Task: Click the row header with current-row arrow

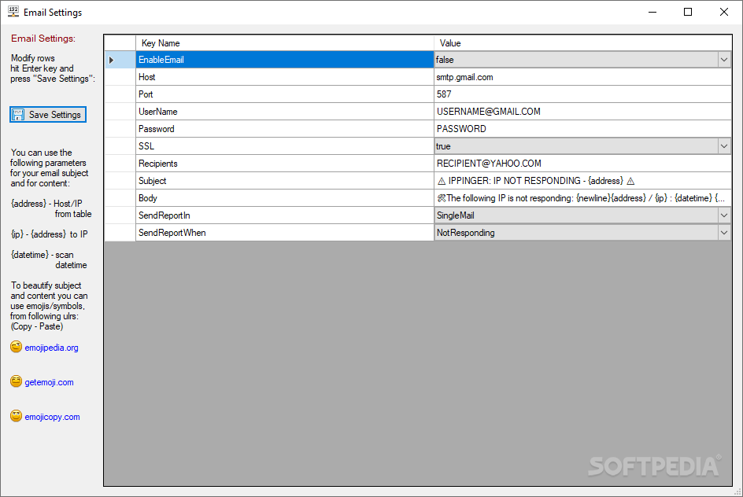Action: click(120, 60)
